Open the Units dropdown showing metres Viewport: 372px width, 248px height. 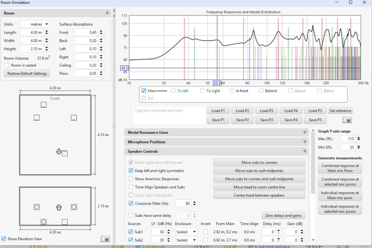pyautogui.click(x=35, y=24)
